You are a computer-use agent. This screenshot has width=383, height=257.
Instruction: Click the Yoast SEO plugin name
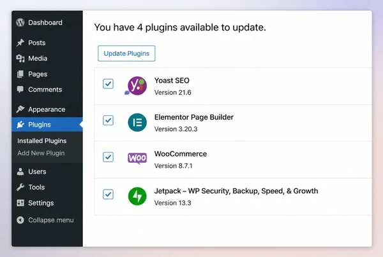pyautogui.click(x=172, y=81)
